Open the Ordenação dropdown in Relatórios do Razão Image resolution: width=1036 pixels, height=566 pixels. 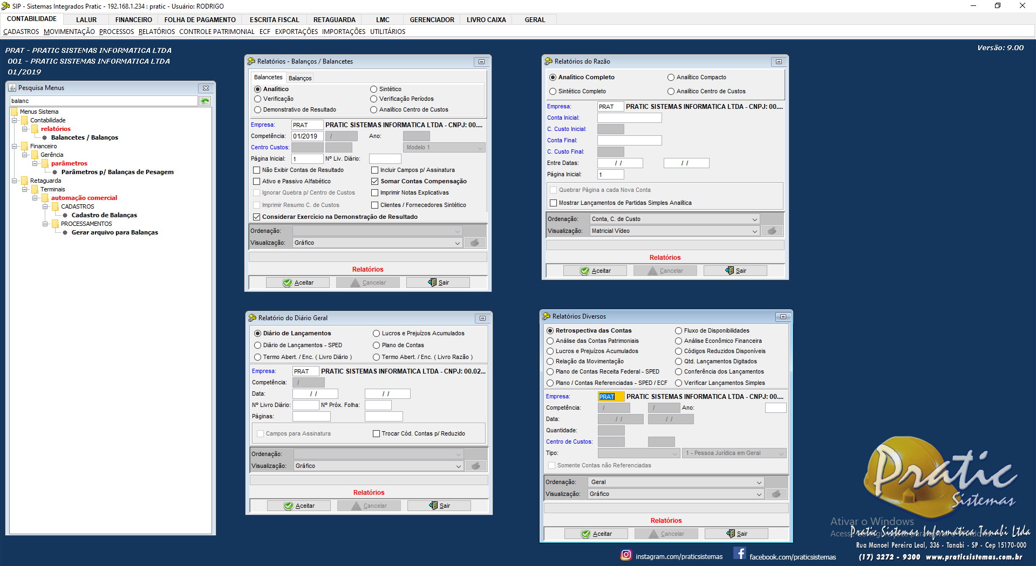tap(754, 219)
